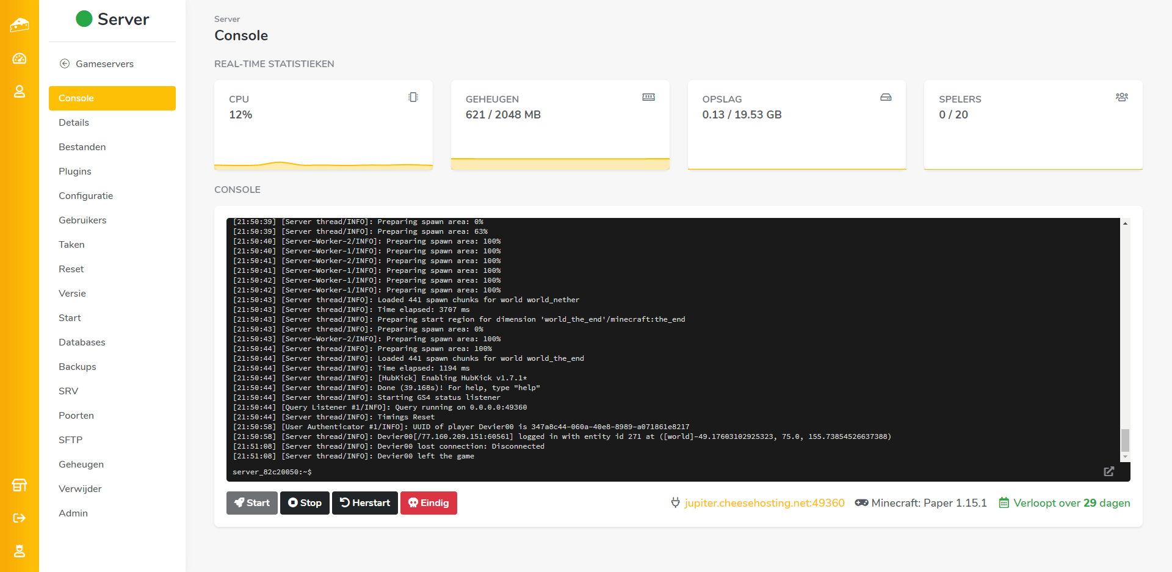Click the logout arrow icon
The width and height of the screenshot is (1172, 572).
click(x=20, y=518)
